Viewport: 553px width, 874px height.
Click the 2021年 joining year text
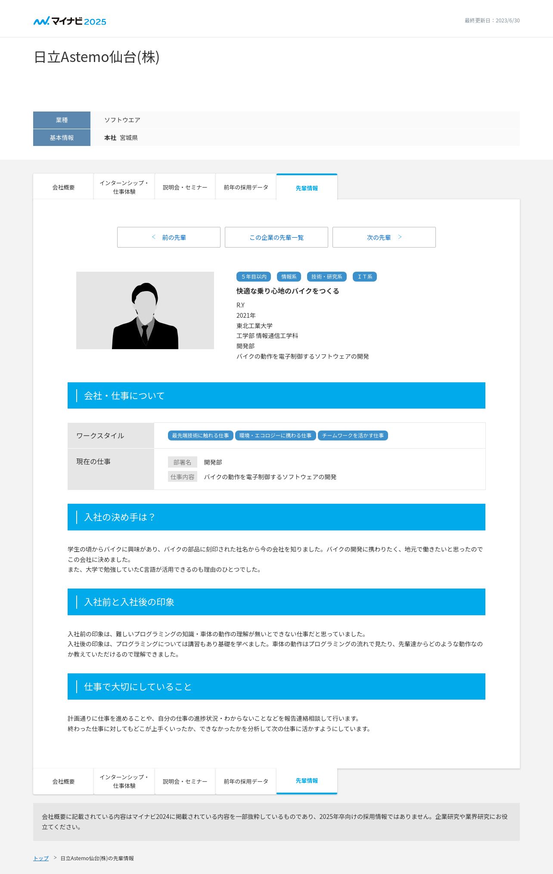246,316
